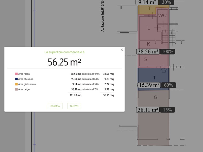
Task: Click the 56.25 m² total heading
Action: click(x=64, y=62)
